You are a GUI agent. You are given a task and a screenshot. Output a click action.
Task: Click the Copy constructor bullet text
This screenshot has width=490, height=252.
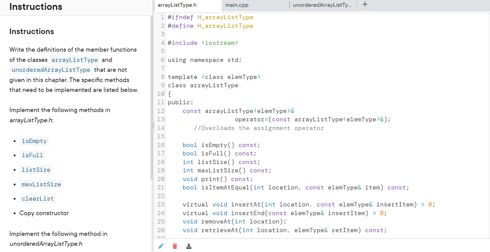[x=44, y=213]
